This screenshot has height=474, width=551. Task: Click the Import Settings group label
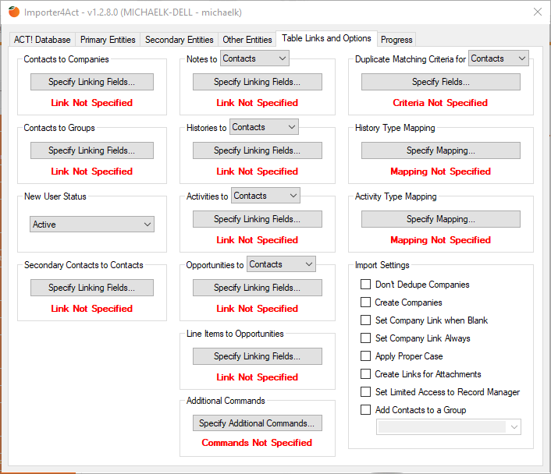pyautogui.click(x=382, y=265)
